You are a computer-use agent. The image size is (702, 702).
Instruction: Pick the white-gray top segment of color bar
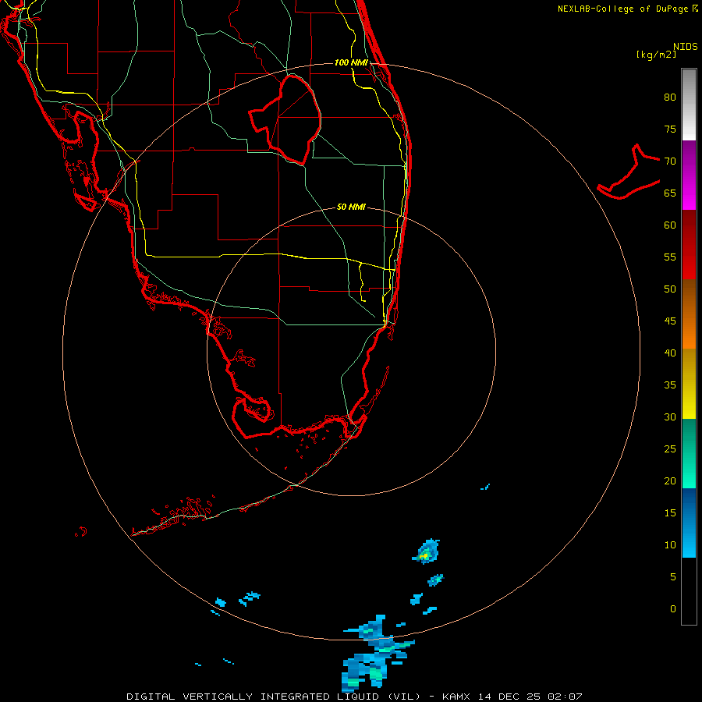(x=689, y=105)
